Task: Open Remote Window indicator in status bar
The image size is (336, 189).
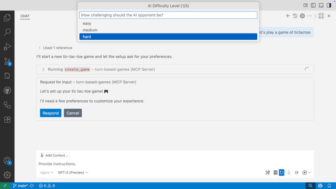Action: [x=5, y=186]
